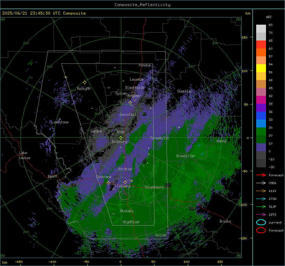Click the green 31JP arrow in legend
The width and height of the screenshot is (285, 266).
[261, 207]
